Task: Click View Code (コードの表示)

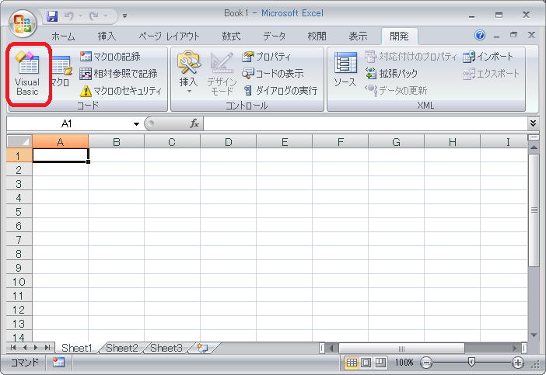Action: pyautogui.click(x=273, y=73)
